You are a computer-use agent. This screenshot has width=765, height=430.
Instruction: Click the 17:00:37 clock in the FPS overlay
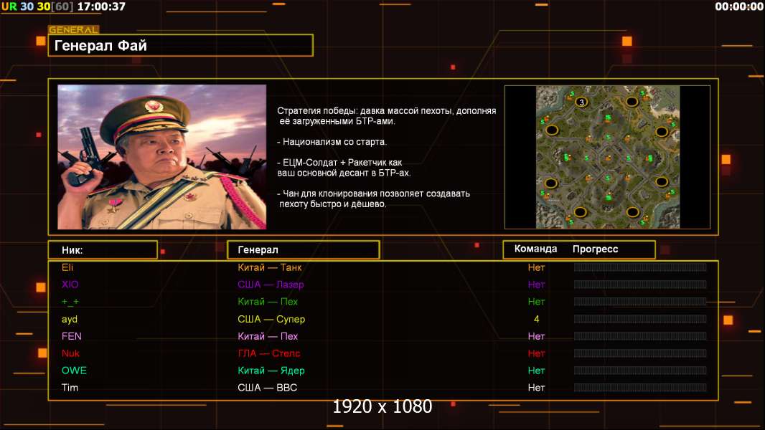[100, 6]
